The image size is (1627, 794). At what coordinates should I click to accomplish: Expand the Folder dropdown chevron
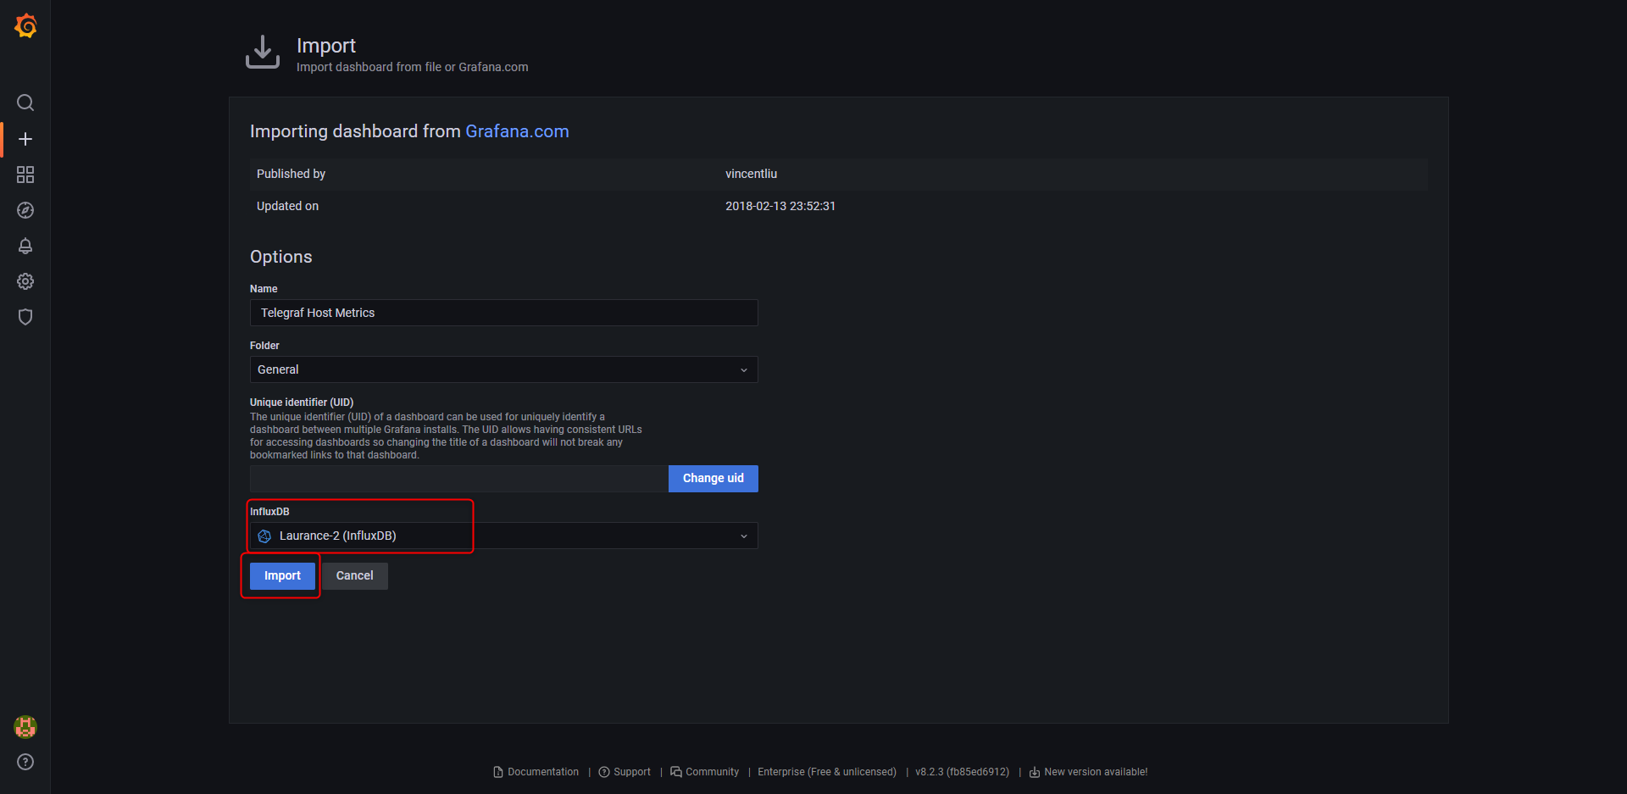click(744, 370)
